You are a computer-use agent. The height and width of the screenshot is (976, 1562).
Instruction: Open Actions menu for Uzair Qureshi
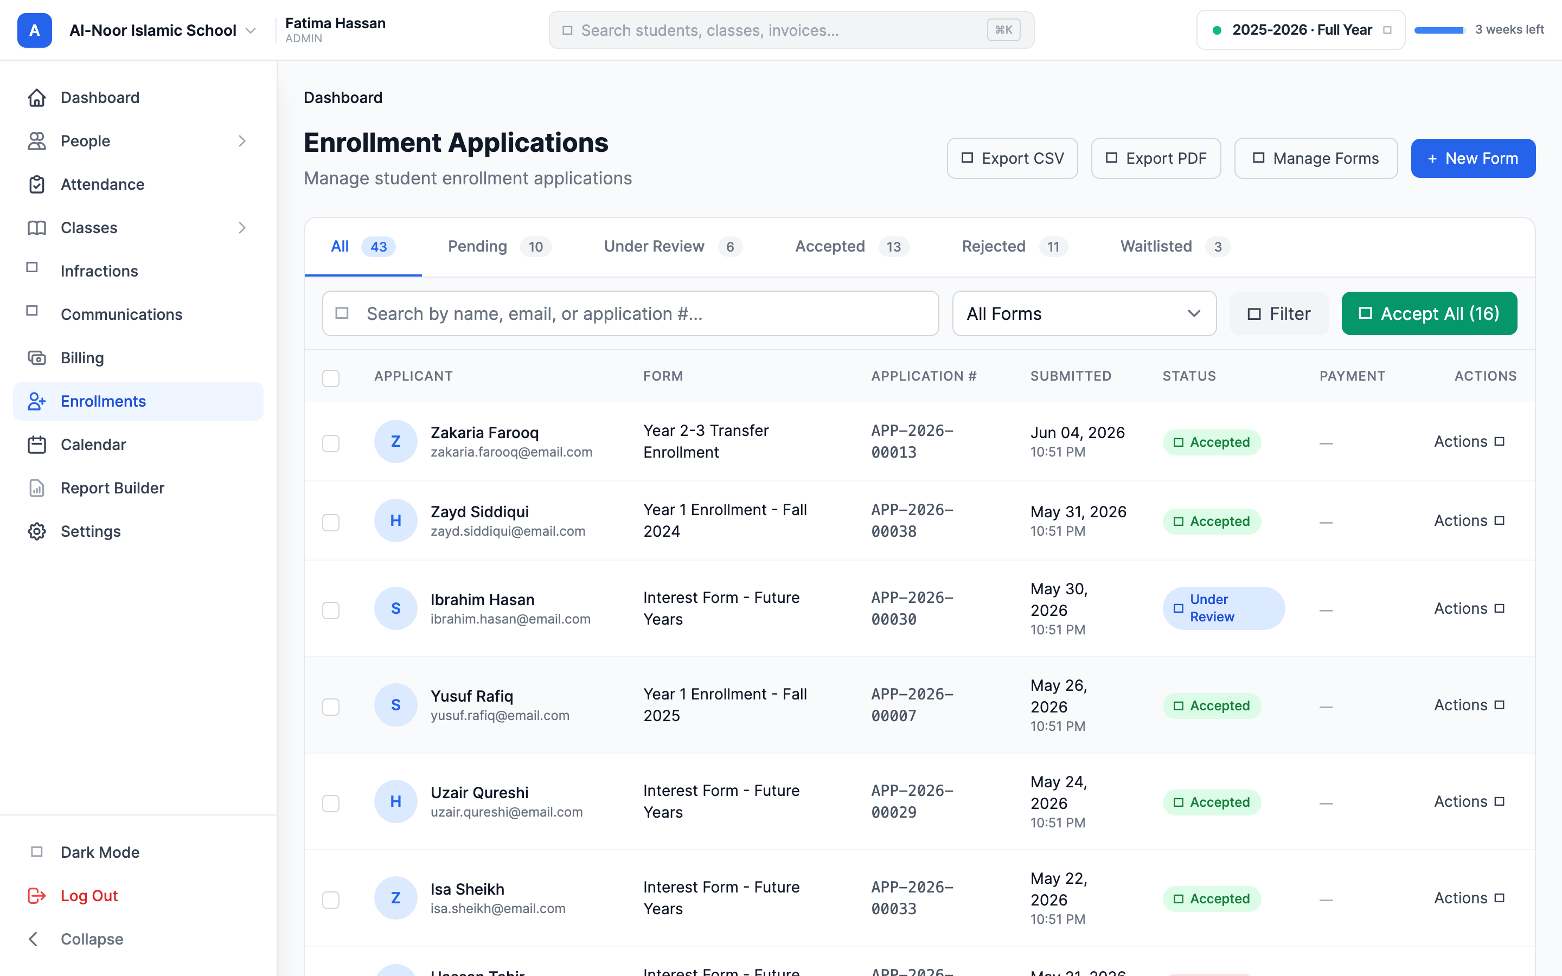[1469, 801]
